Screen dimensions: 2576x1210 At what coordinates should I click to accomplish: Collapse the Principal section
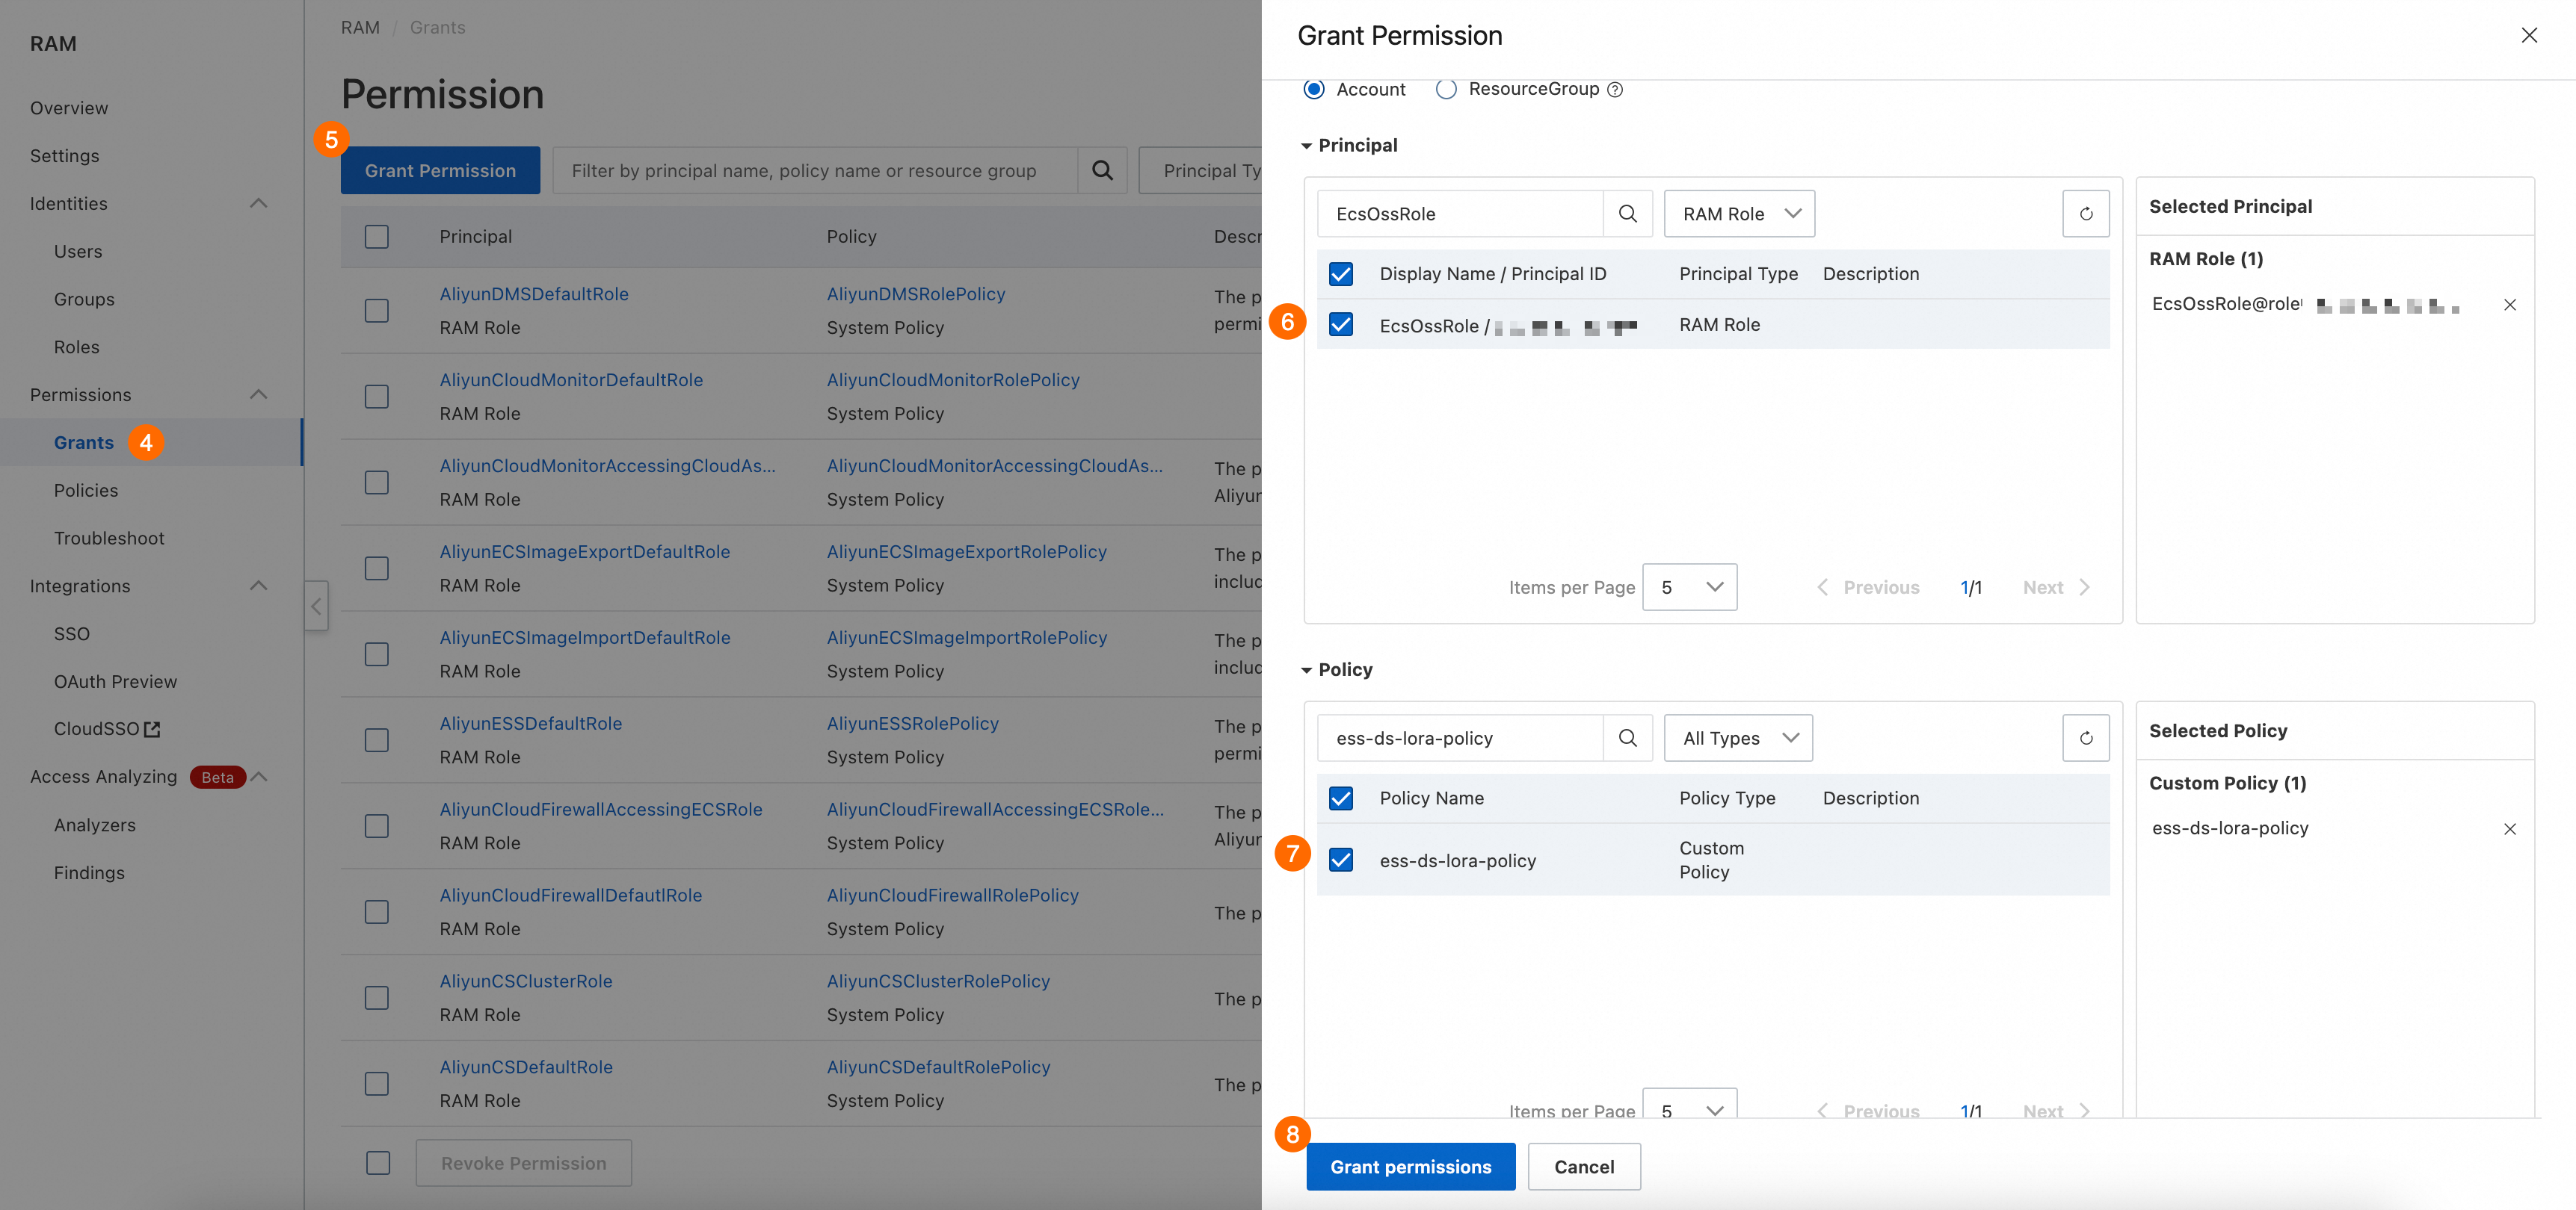point(1306,146)
